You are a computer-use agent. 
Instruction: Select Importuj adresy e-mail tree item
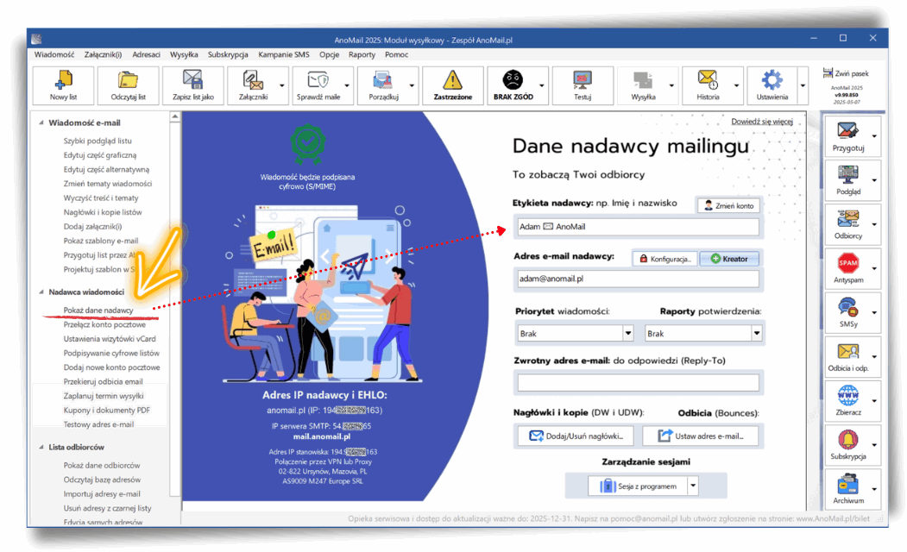[102, 493]
